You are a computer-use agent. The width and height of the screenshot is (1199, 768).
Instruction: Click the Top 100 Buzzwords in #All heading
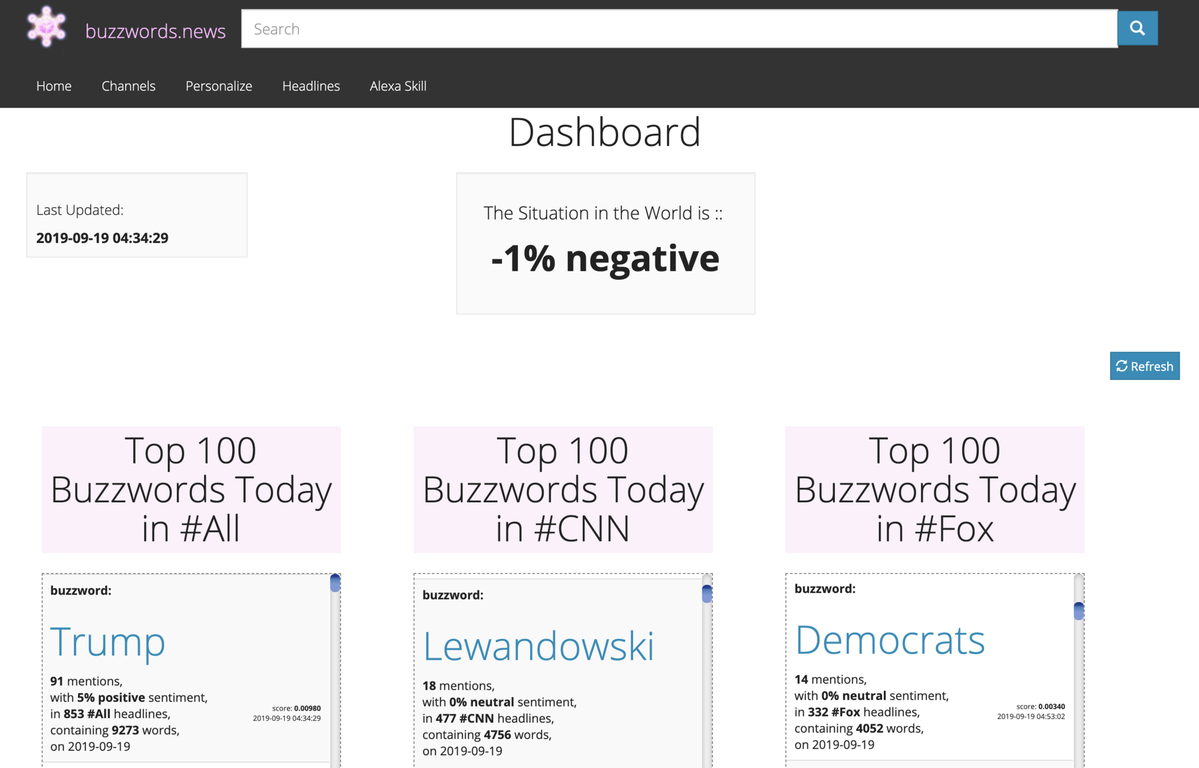coord(191,489)
